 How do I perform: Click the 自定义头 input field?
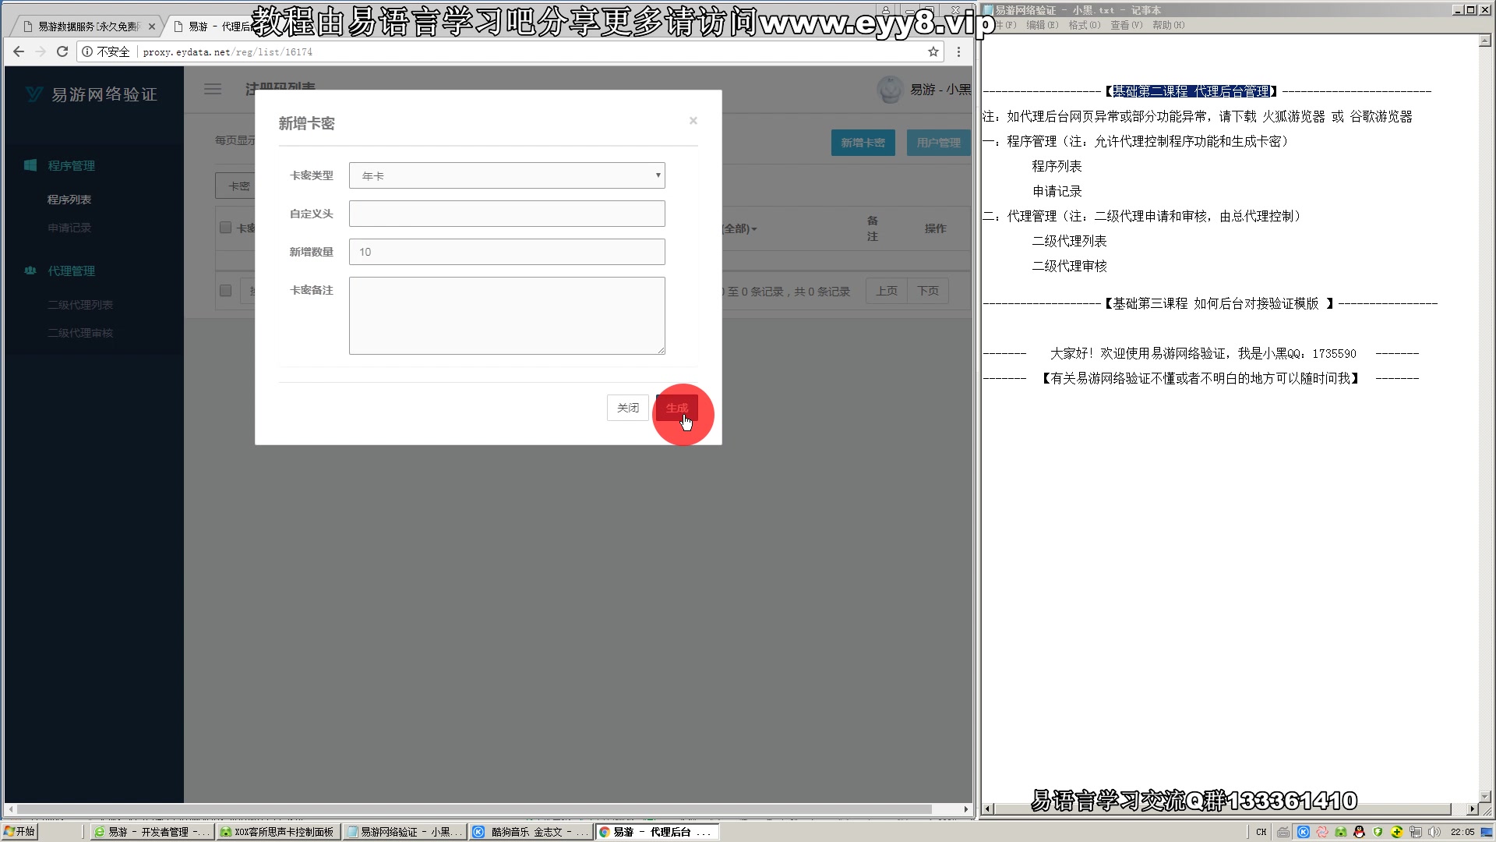pyautogui.click(x=506, y=214)
